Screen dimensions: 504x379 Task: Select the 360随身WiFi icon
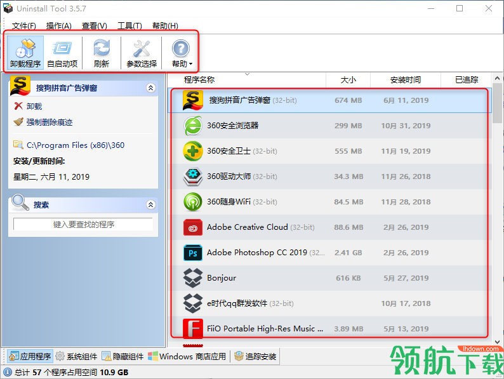click(193, 202)
